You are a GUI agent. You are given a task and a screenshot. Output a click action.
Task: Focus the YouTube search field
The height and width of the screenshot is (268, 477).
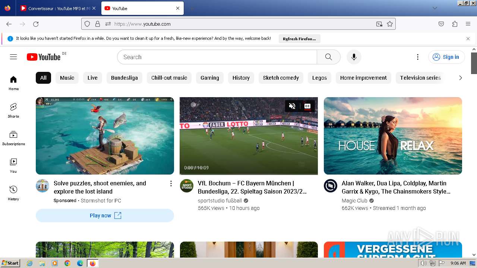coord(217,57)
